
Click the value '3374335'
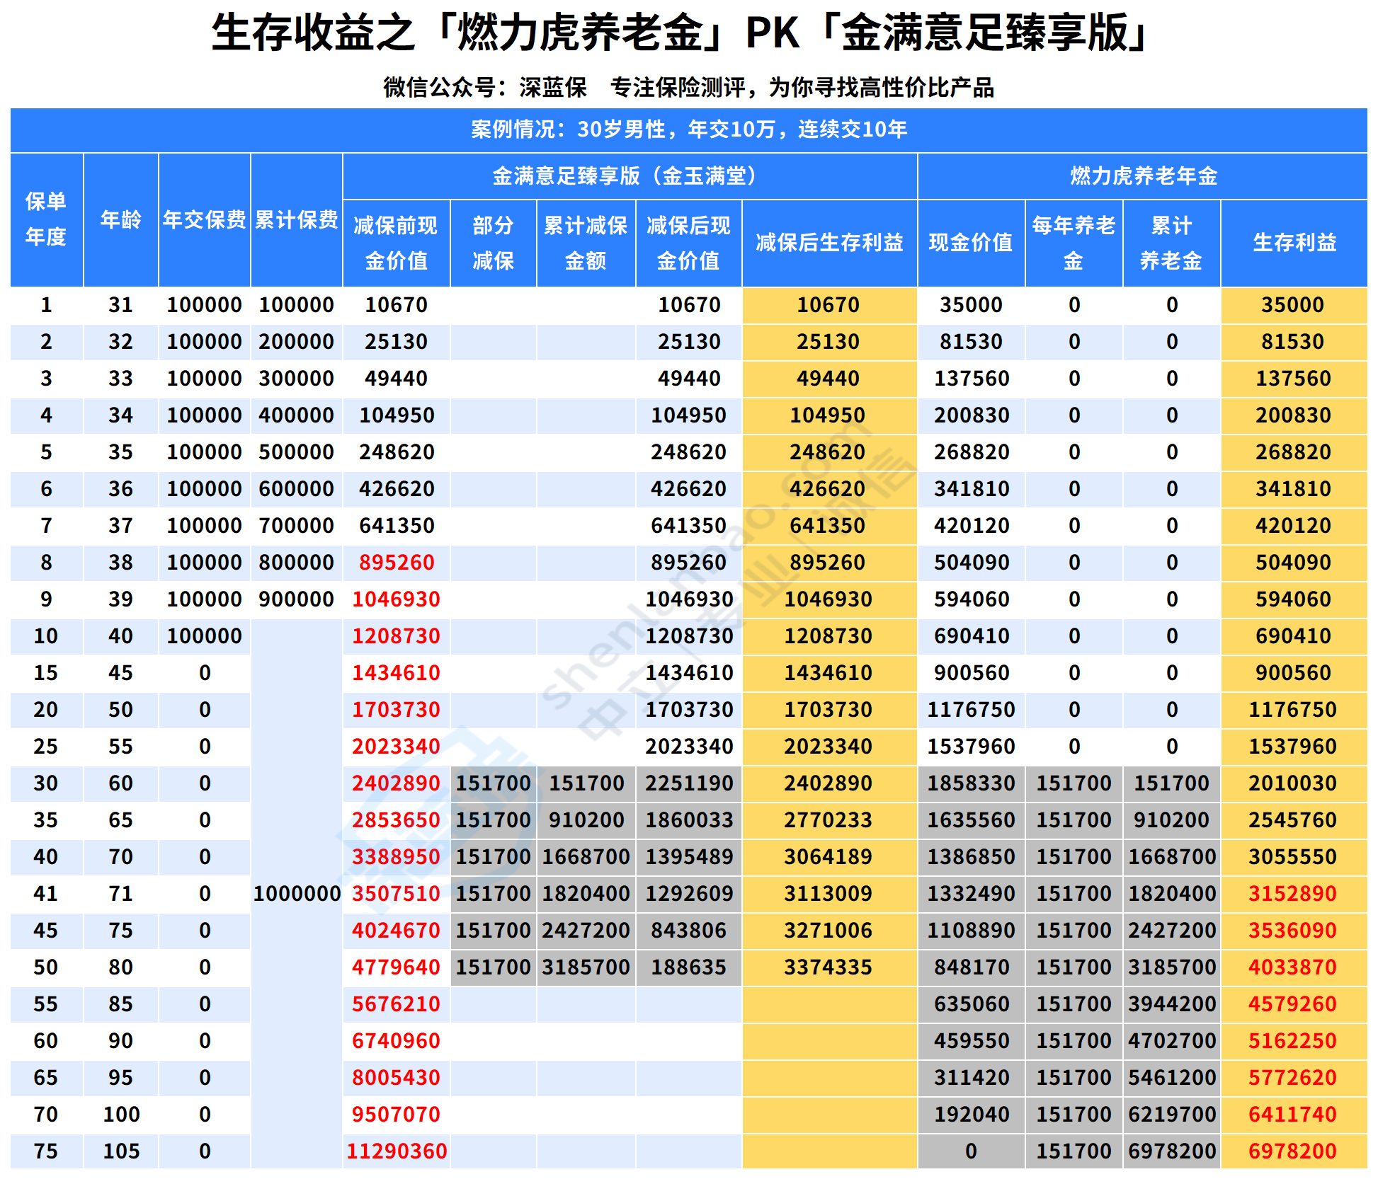pos(828,967)
